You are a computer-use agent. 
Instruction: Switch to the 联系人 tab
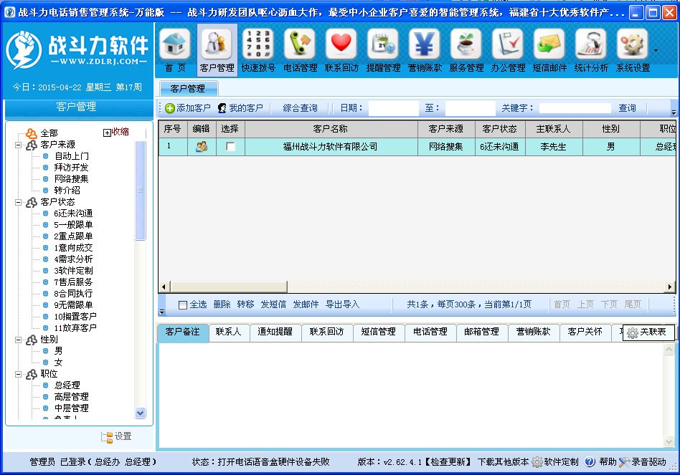pos(229,332)
